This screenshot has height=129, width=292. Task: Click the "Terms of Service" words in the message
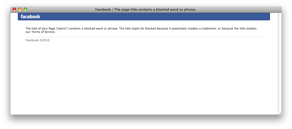(43, 32)
